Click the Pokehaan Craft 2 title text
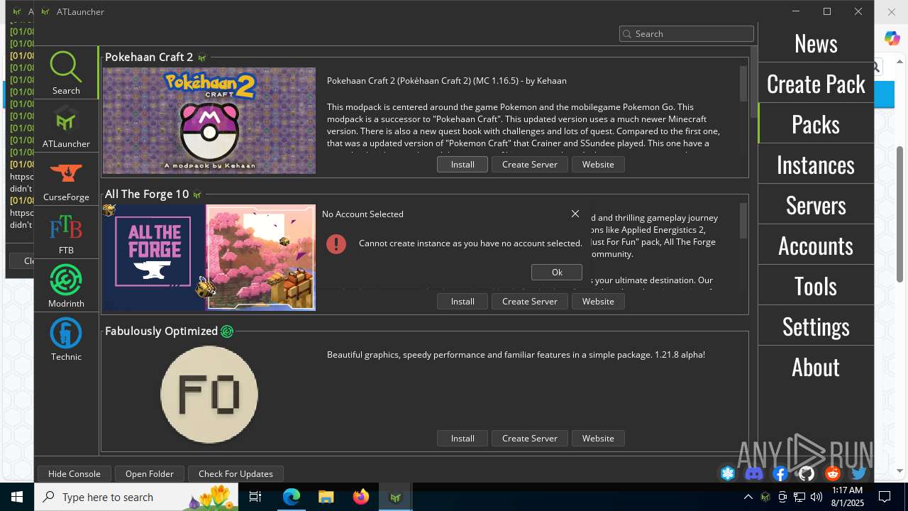This screenshot has width=908, height=511. click(x=149, y=57)
